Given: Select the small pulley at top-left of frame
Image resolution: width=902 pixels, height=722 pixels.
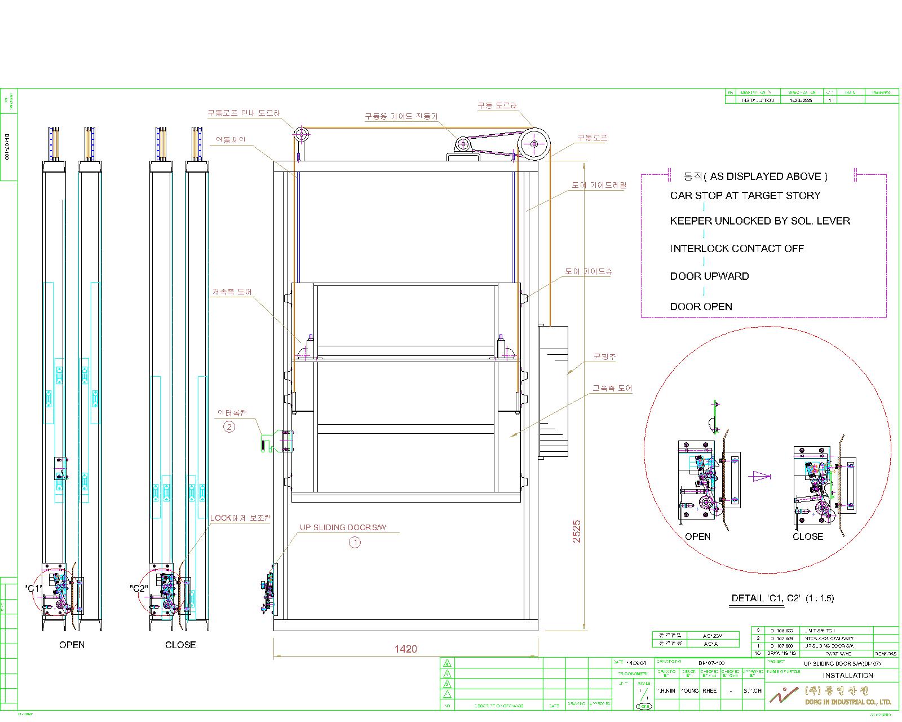Looking at the screenshot, I should tap(300, 135).
